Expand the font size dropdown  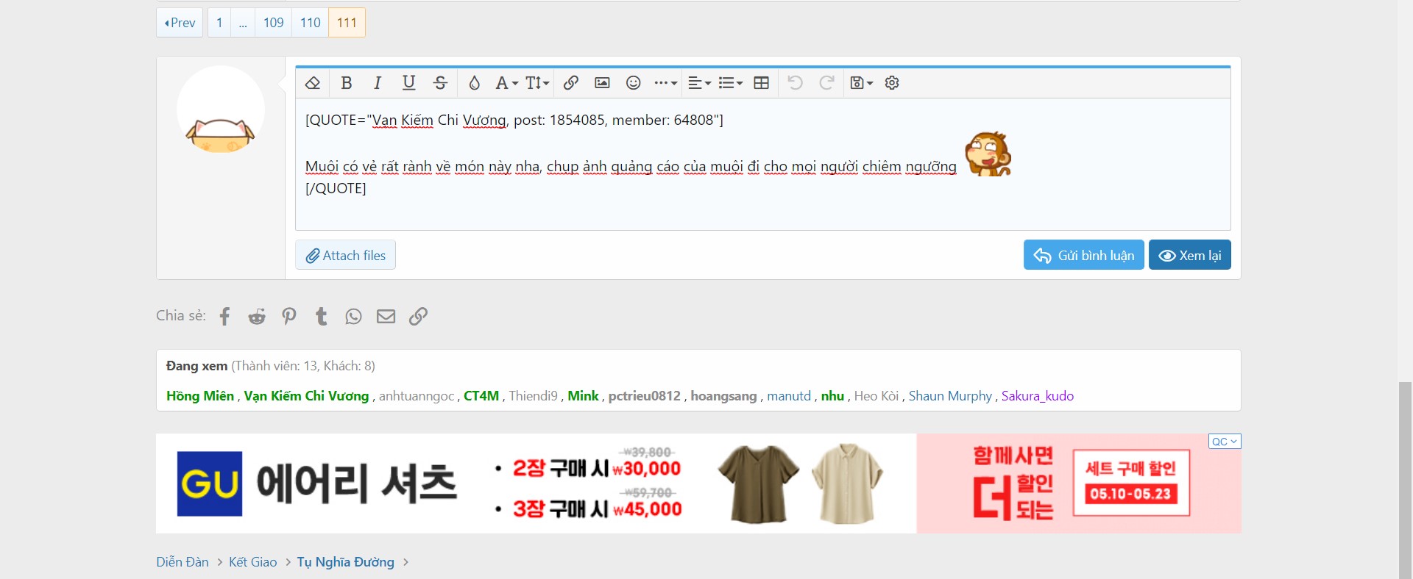coord(537,83)
